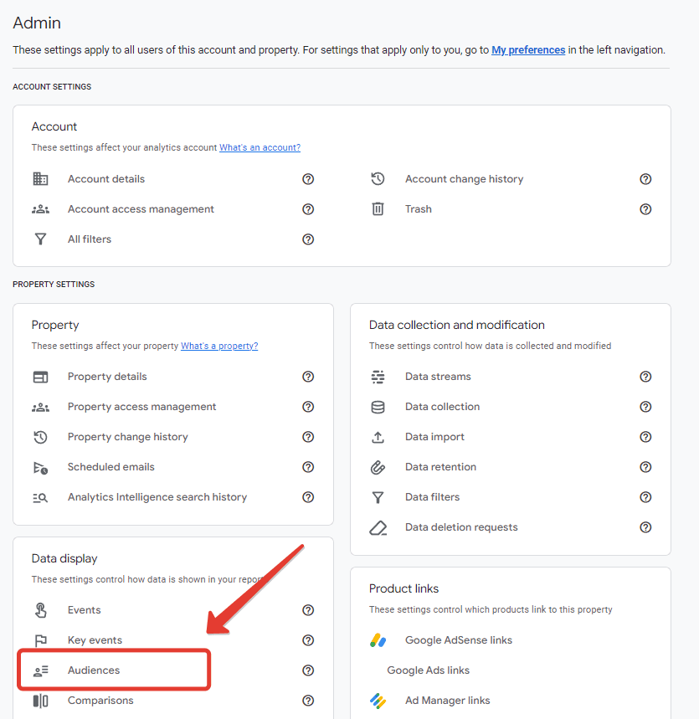Click the Google AdSense links logo icon

(x=378, y=640)
